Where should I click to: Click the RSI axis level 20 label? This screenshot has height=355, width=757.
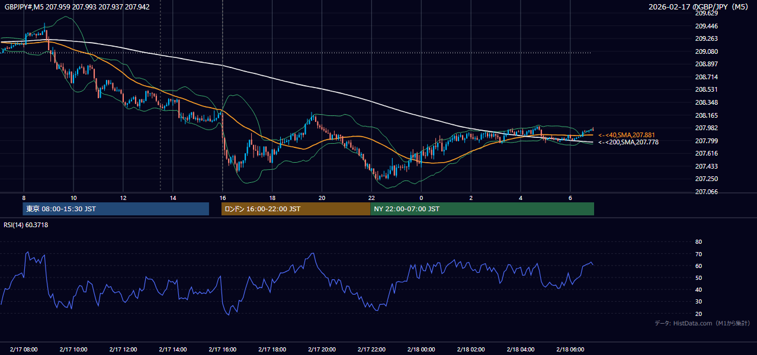tap(698, 314)
